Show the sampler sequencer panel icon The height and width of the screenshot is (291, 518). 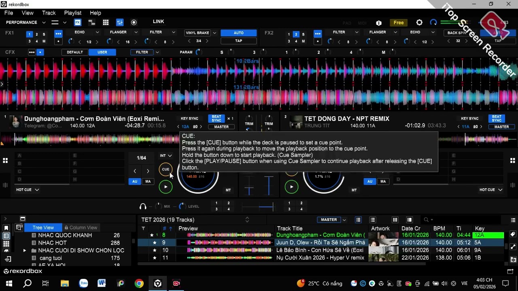point(91,22)
